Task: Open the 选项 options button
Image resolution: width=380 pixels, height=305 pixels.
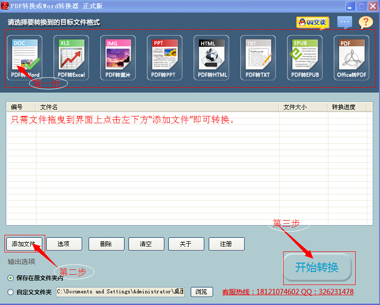Action: tap(64, 244)
